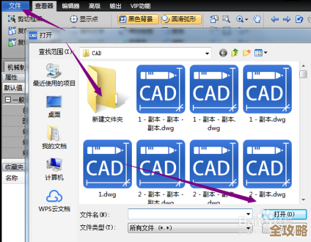Click the scrollbar up arrow in file list
The image size is (311, 242).
tap(304, 66)
